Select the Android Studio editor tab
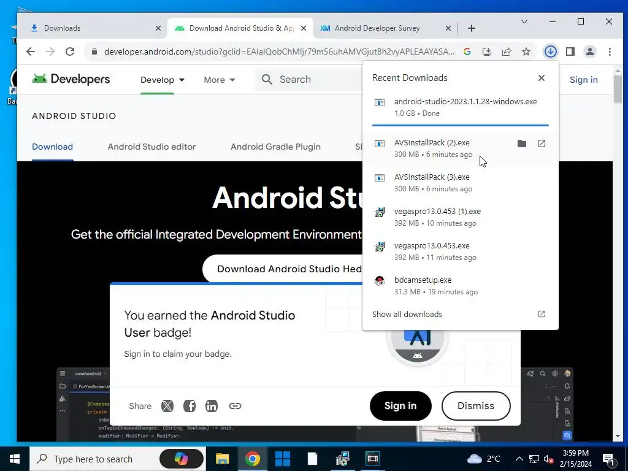This screenshot has height=471, width=628. [151, 147]
